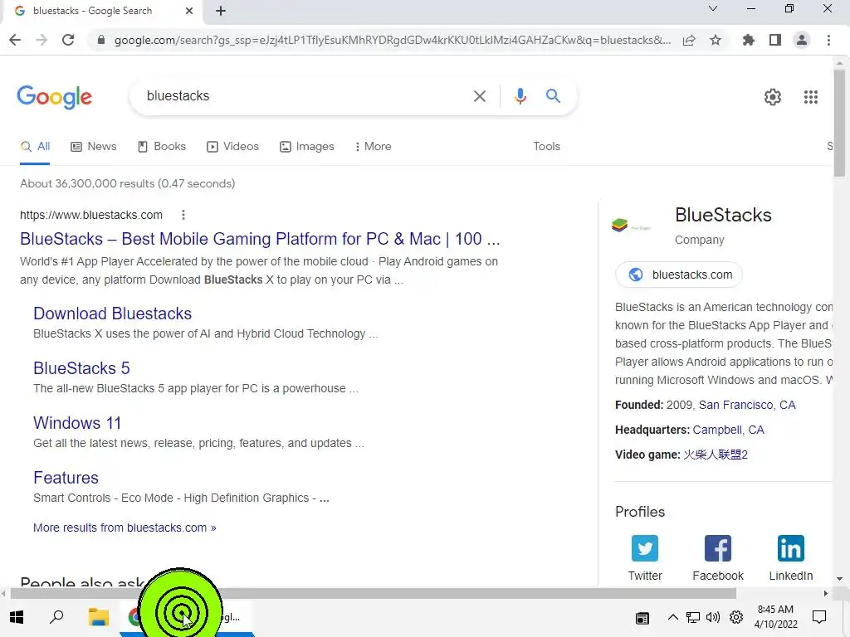This screenshot has height=637, width=850.
Task: Open the search Tools options
Action: [x=546, y=146]
